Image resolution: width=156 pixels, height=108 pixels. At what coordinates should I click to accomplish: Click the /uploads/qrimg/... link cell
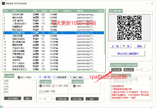click(86, 14)
